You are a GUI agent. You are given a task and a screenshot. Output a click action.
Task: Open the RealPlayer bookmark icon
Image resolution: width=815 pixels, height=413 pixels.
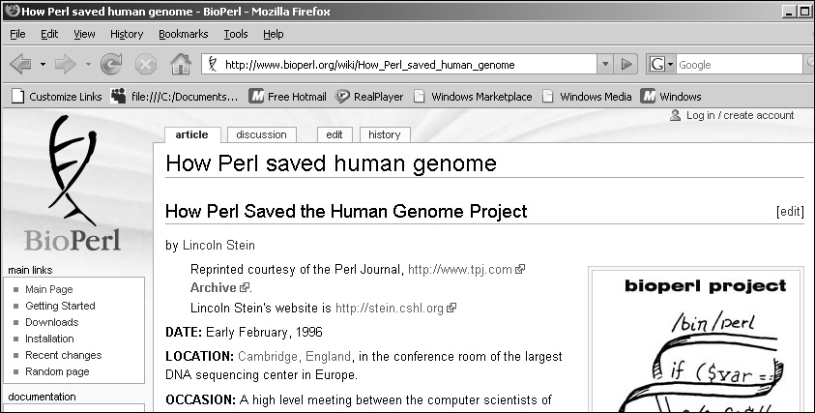341,96
